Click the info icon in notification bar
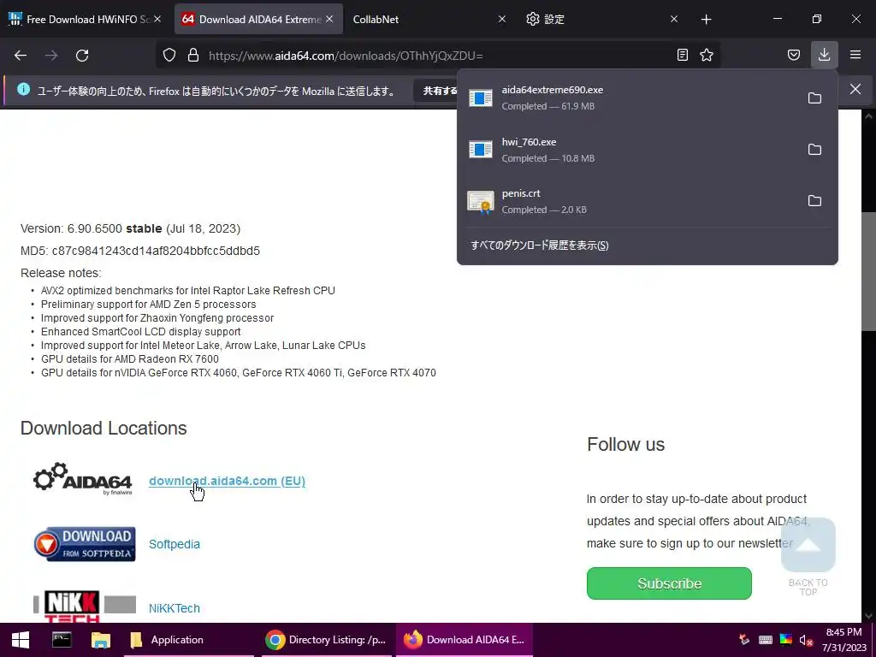This screenshot has width=876, height=657. coord(23,89)
